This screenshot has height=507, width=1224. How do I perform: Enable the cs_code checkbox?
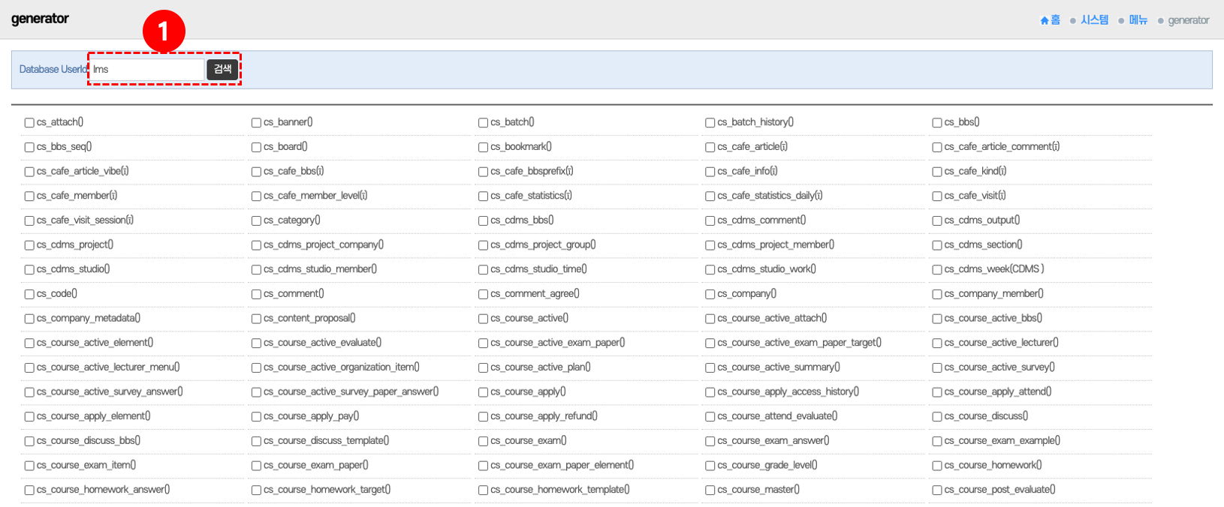coord(29,295)
